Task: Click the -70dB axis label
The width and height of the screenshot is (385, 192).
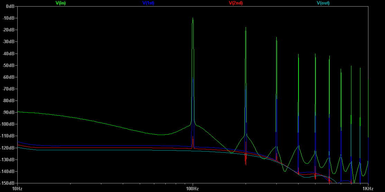Action: (8, 89)
